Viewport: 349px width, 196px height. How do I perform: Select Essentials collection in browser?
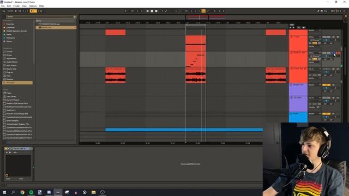[x=10, y=28]
